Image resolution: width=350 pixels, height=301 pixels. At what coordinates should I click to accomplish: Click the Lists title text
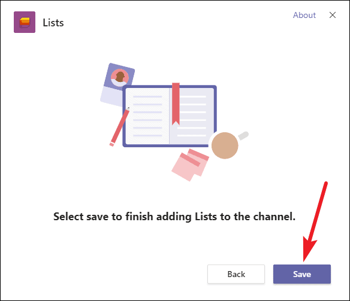[53, 23]
